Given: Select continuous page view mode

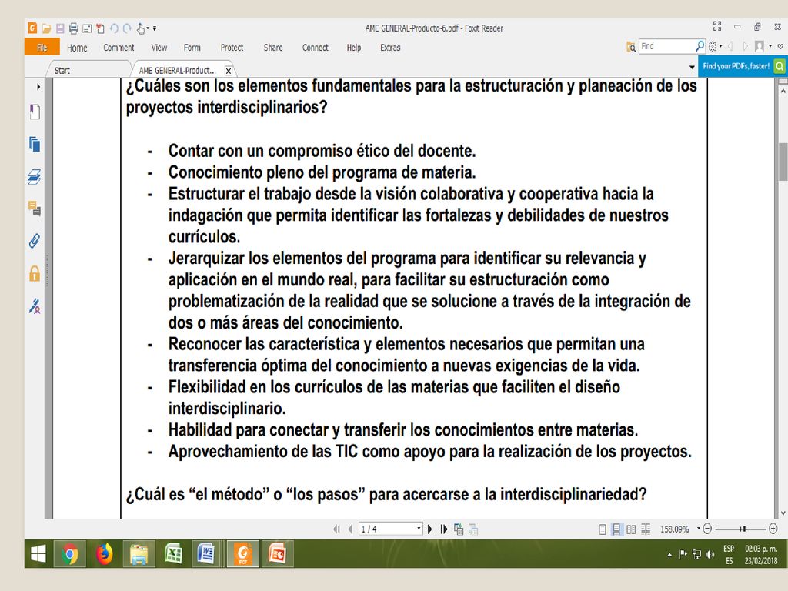Looking at the screenshot, I should [x=616, y=529].
